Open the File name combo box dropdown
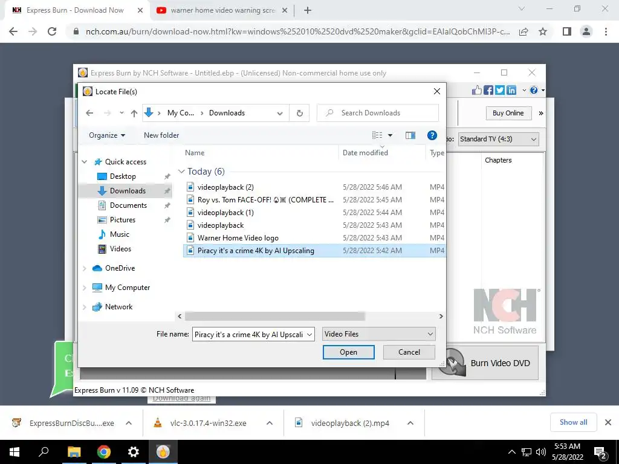 point(309,335)
